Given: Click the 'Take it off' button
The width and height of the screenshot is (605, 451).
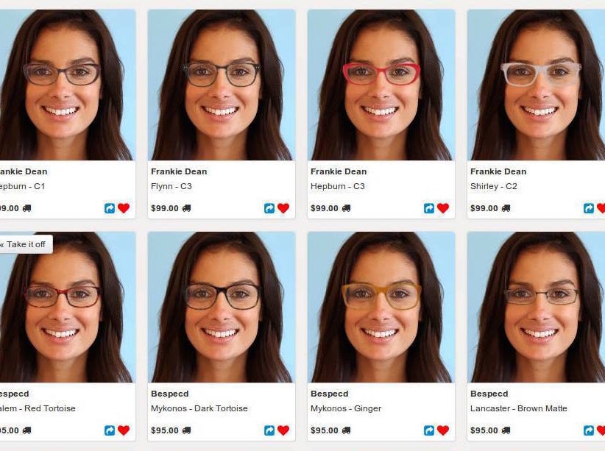Looking at the screenshot, I should [26, 244].
